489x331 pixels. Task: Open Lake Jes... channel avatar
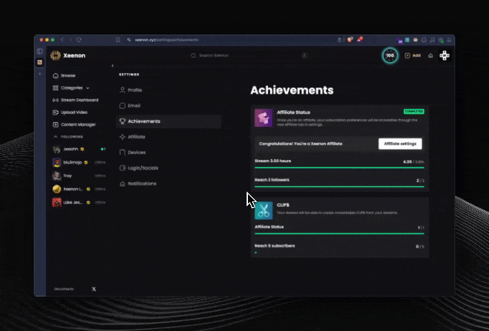click(57, 203)
